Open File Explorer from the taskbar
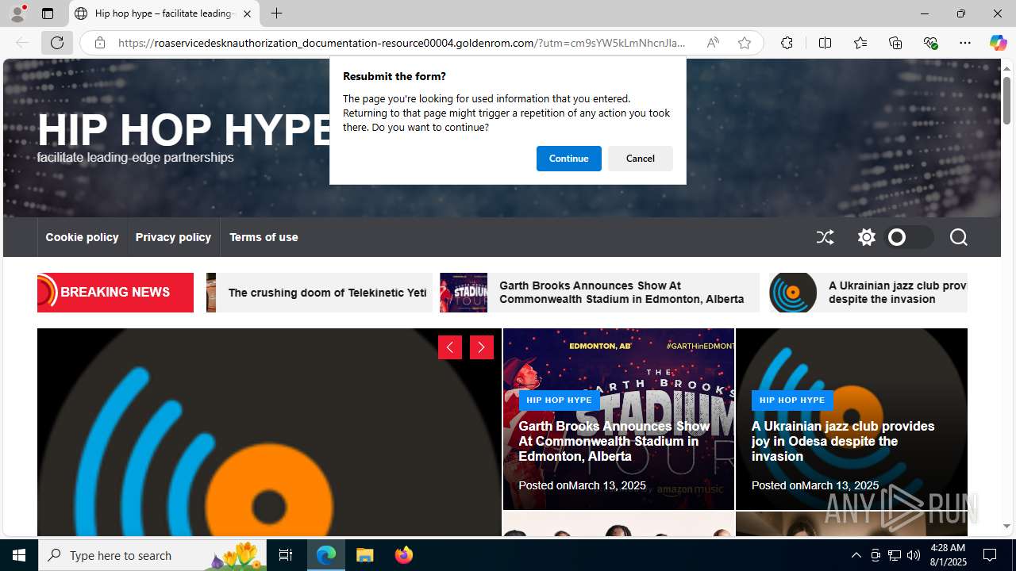This screenshot has height=571, width=1016. [x=365, y=555]
